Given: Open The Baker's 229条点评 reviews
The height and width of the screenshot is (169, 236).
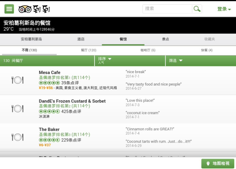Looking at the screenshot, I should pos(71,140).
